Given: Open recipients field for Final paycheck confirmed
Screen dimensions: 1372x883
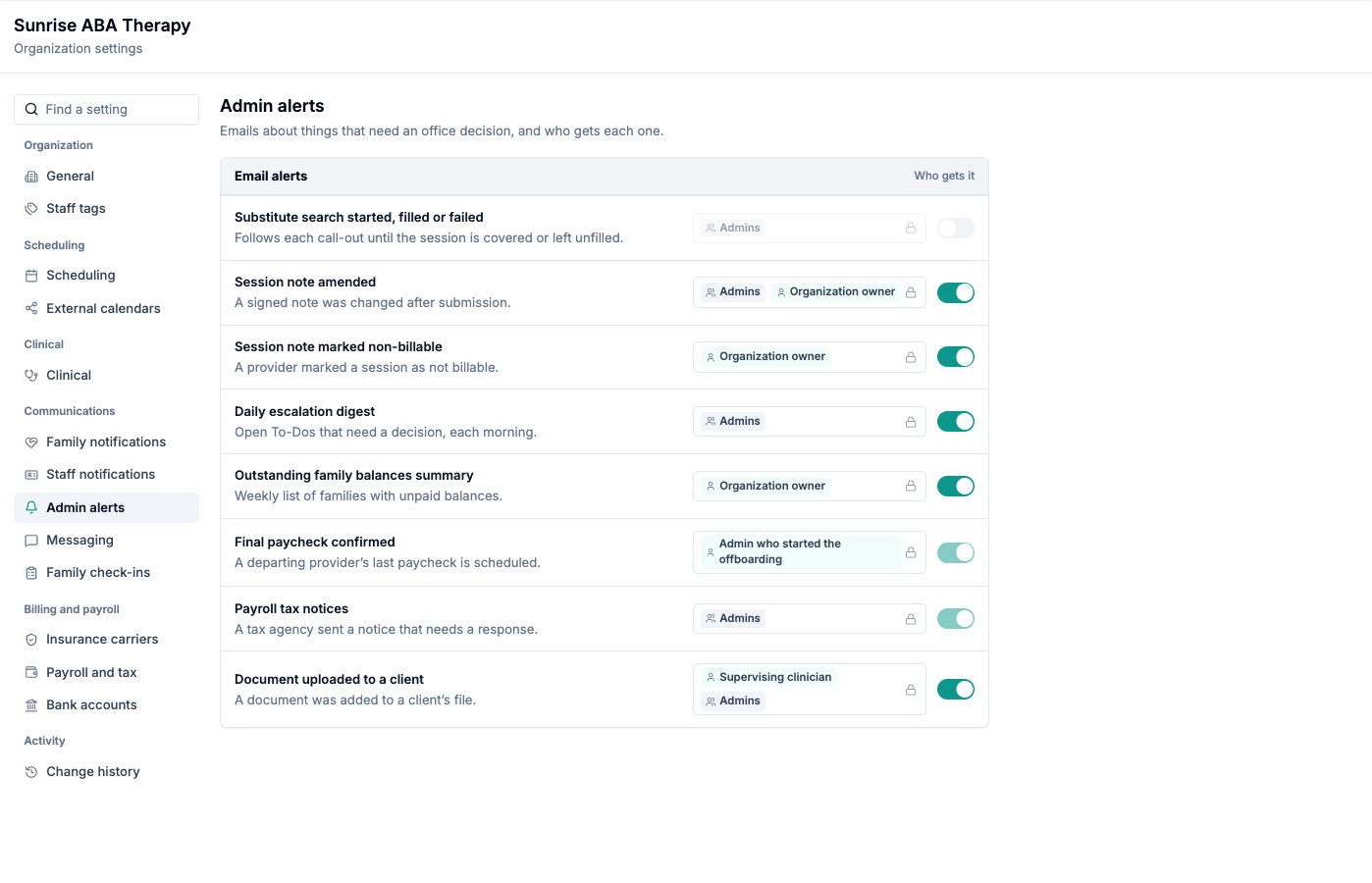Looking at the screenshot, I should click(810, 552).
